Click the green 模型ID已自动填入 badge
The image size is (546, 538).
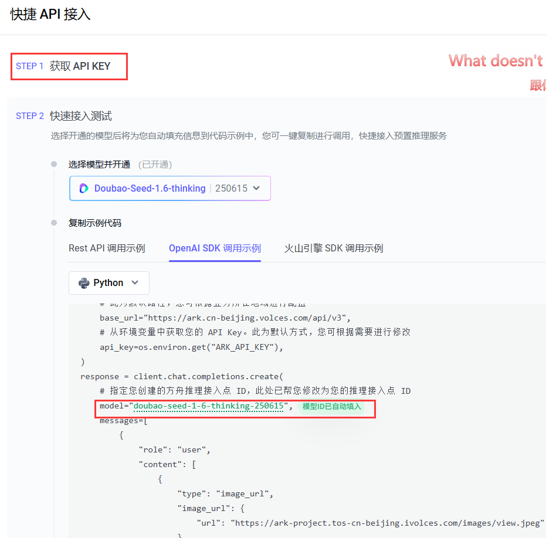coord(331,407)
